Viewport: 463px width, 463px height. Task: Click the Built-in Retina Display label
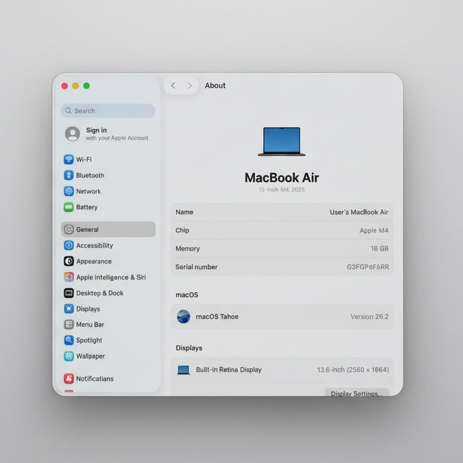(x=229, y=370)
